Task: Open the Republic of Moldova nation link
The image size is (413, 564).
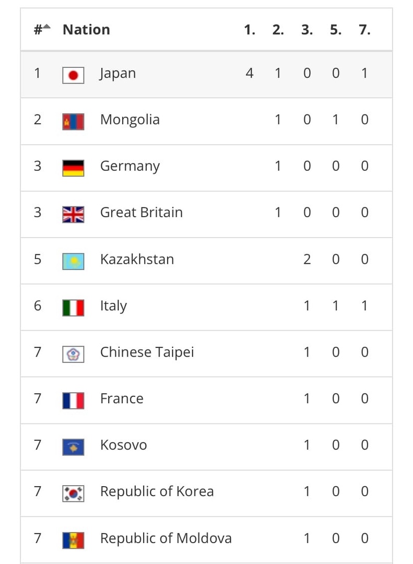Action: (x=166, y=538)
